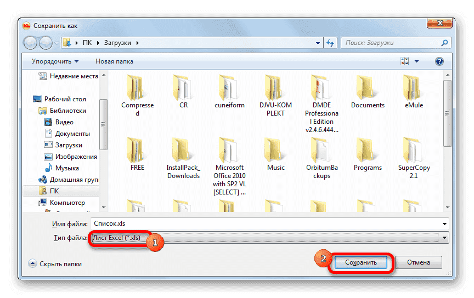The width and height of the screenshot is (474, 298).
Task: Open recent pages dropdown next to navigation arrows
Action: [x=57, y=43]
